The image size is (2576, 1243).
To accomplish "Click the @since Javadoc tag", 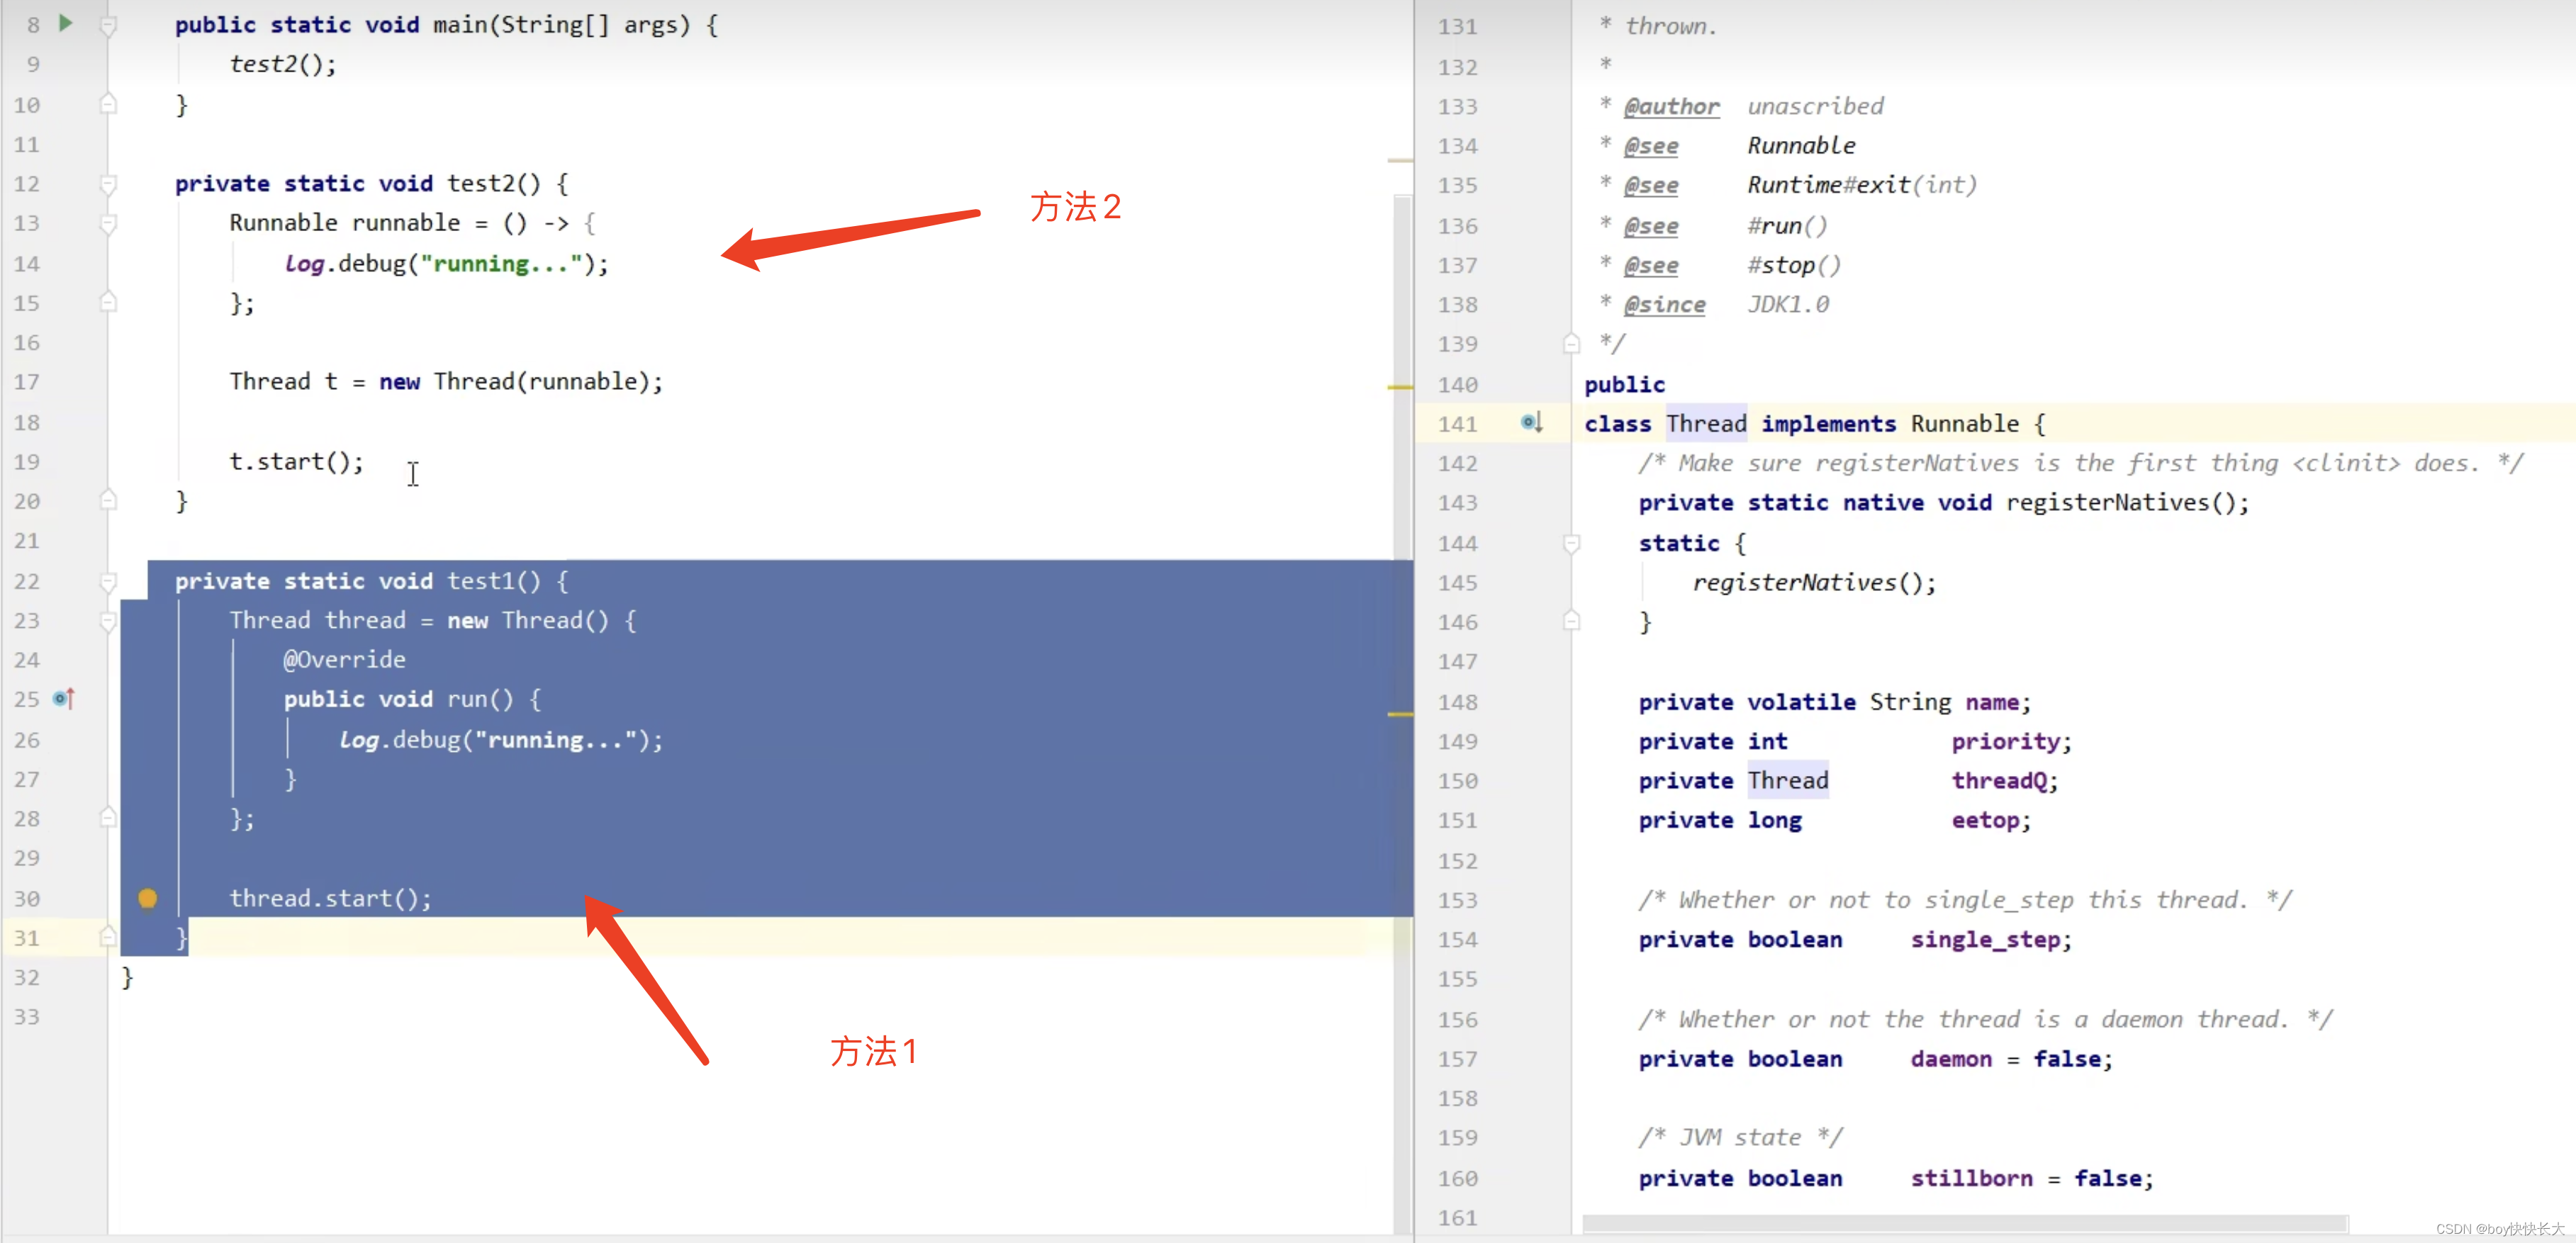I will click(x=1664, y=304).
